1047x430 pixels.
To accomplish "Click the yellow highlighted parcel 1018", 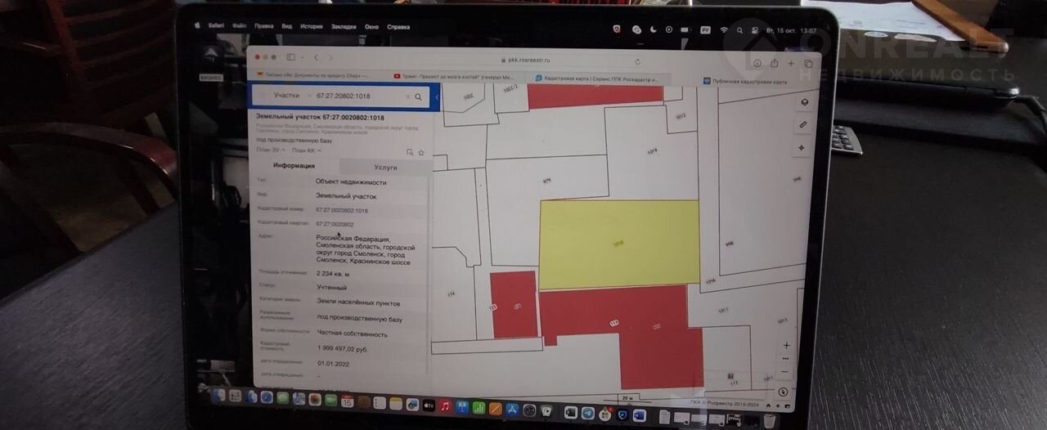I will coord(618,244).
